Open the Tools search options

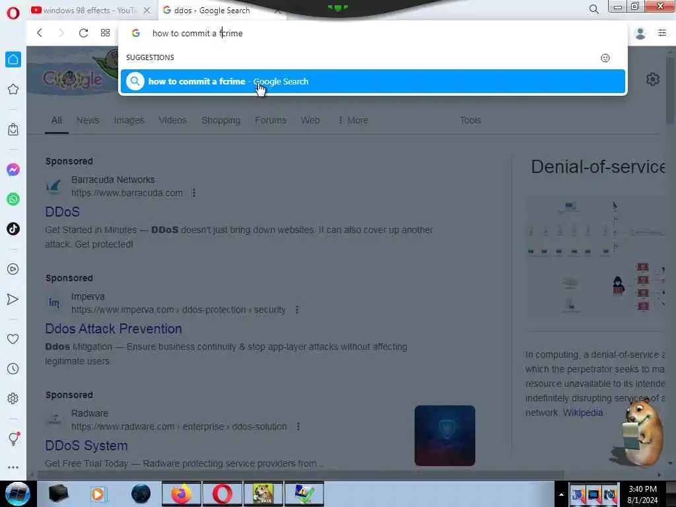point(470,120)
